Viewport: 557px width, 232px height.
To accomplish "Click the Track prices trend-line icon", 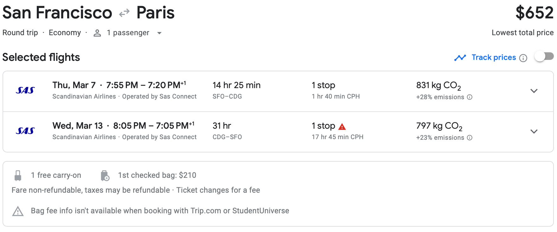I will [x=460, y=58].
